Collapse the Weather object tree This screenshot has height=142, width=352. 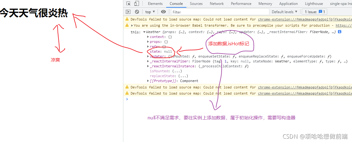[x=144, y=32]
